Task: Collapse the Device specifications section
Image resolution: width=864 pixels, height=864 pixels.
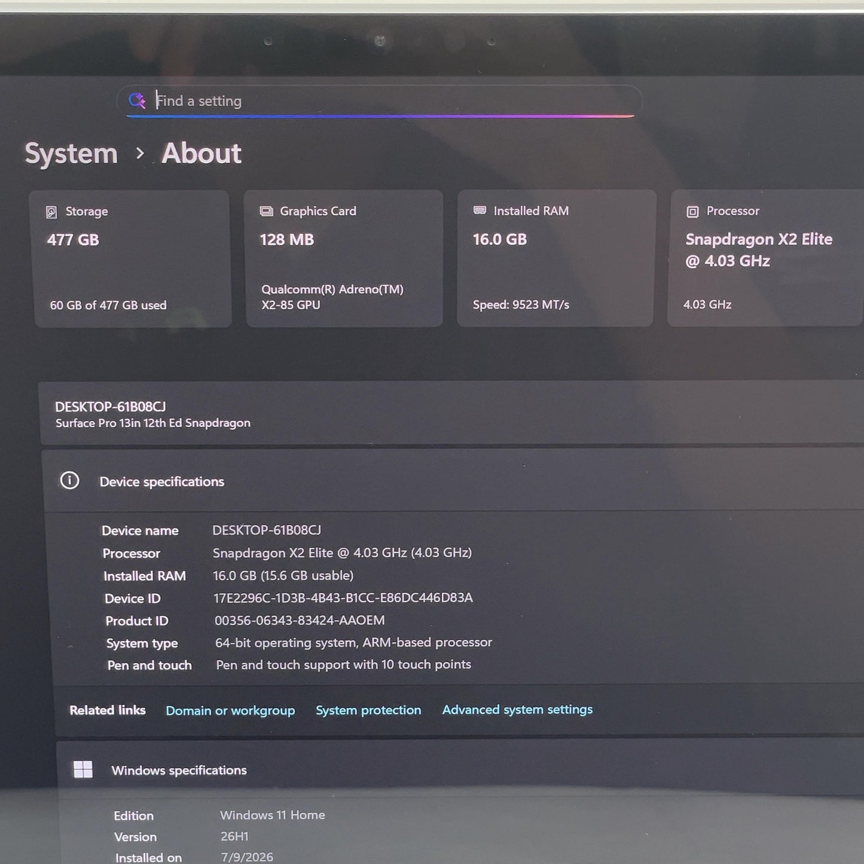Action: tap(454, 481)
